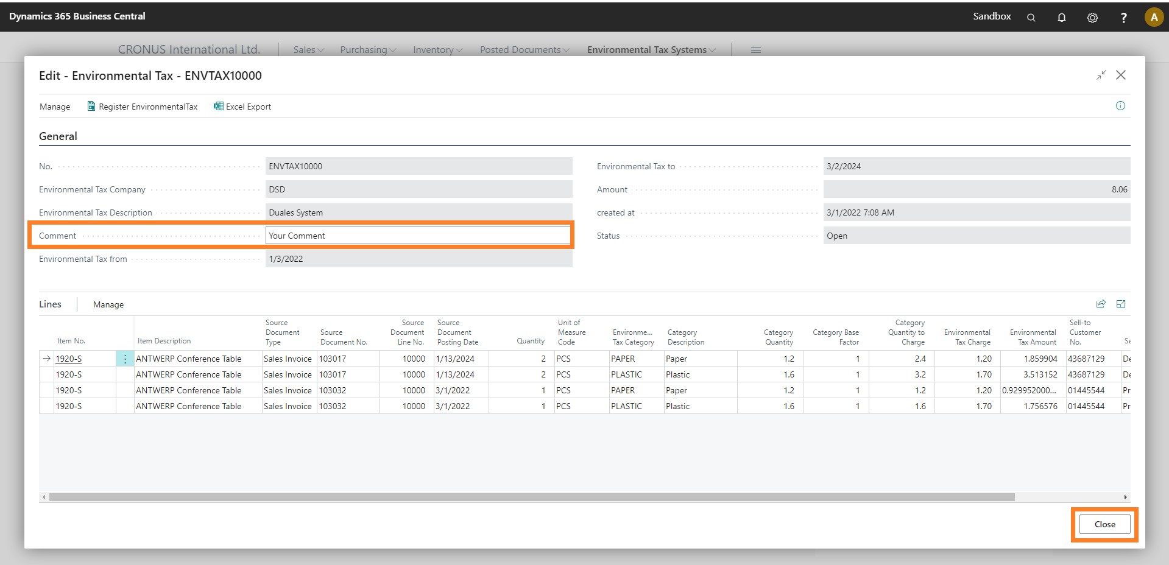1169x565 pixels.
Task: Open the Manage menu in action bar
Action: pyautogui.click(x=55, y=107)
